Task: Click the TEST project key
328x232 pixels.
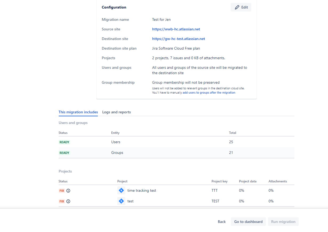Action: [x=215, y=201]
